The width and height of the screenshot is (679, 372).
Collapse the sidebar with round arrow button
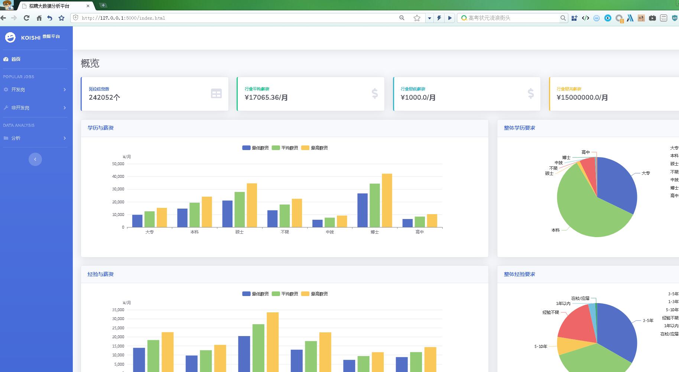(x=35, y=159)
